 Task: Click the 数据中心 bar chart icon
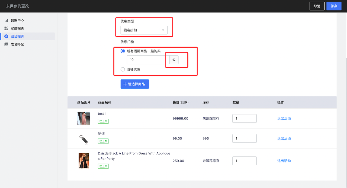click(x=6, y=21)
